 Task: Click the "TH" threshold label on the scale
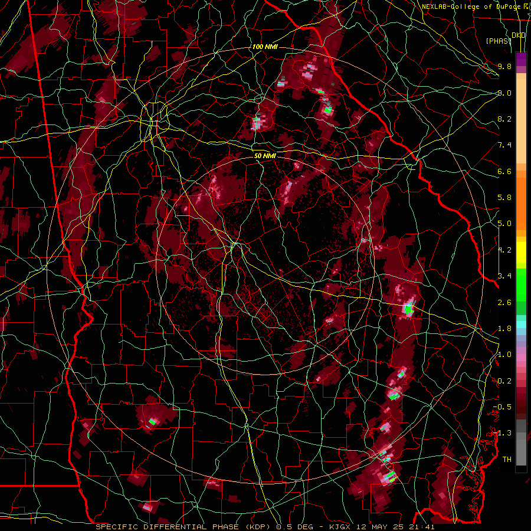[507, 460]
